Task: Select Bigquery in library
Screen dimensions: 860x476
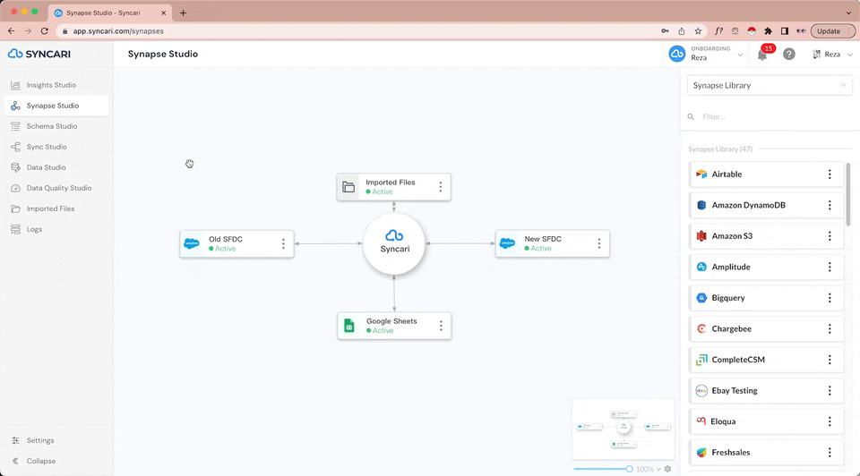Action: (766, 298)
